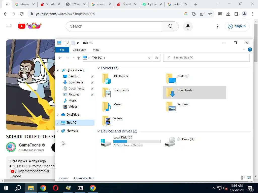Switch to the skibidi browser tab
This screenshot has height=193, width=258.
click(177, 4)
